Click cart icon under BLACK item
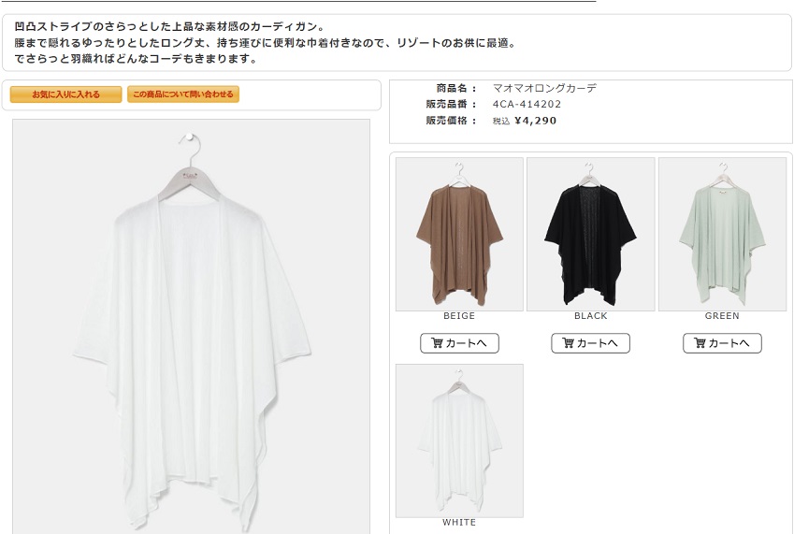This screenshot has width=794, height=534. coord(568,342)
